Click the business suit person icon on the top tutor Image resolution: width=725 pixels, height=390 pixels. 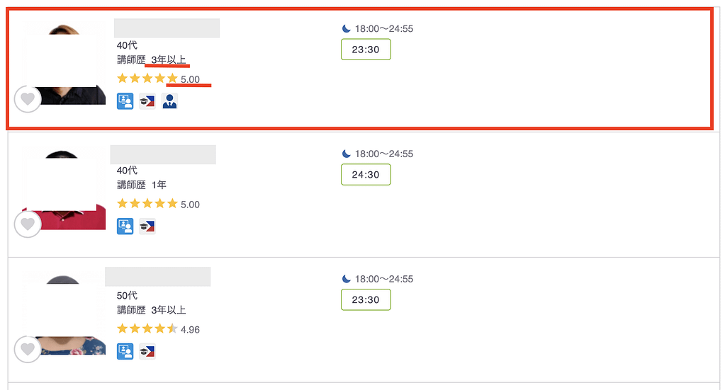click(169, 101)
